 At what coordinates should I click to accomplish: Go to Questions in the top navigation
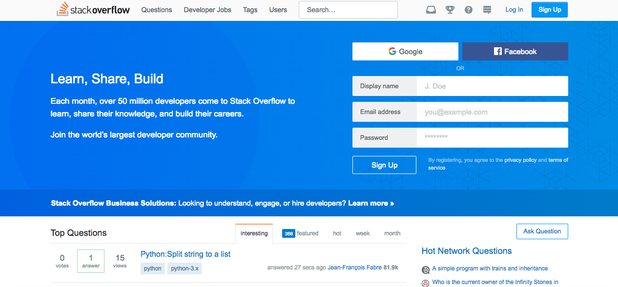tap(157, 10)
